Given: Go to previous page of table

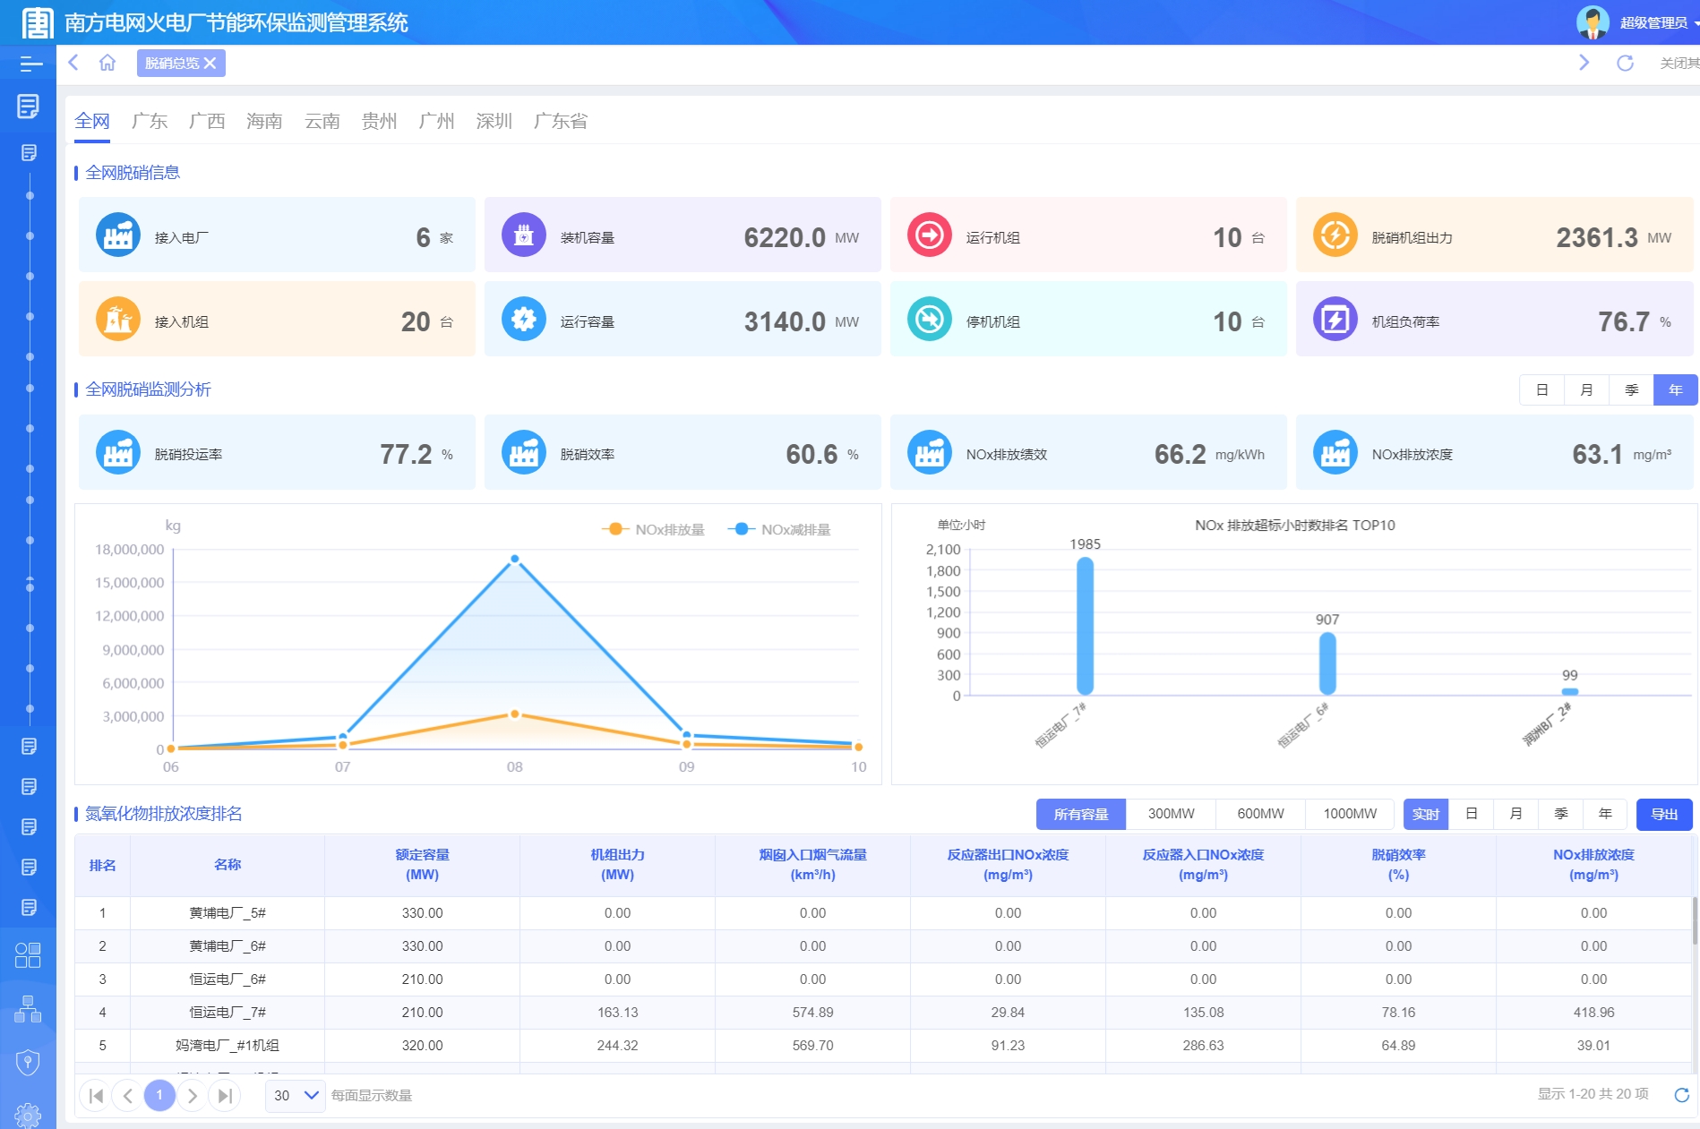Looking at the screenshot, I should [x=128, y=1095].
